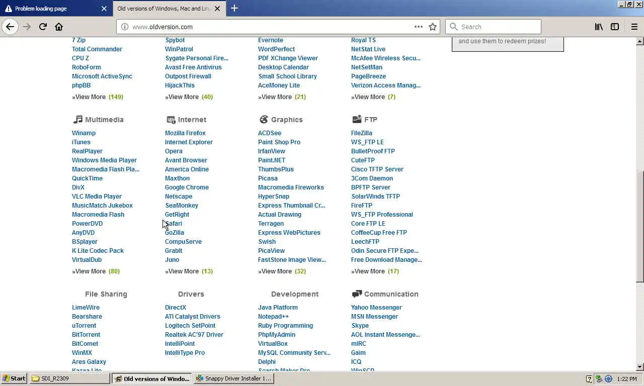Screen dimensions: 644x386
Task: Open the Mozilla Firefox link
Action: point(185,133)
